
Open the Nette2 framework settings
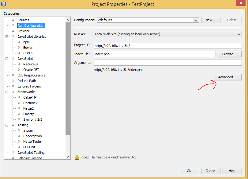[28, 108]
